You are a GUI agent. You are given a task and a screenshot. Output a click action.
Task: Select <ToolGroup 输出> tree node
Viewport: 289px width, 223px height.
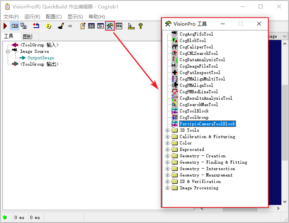(x=40, y=64)
